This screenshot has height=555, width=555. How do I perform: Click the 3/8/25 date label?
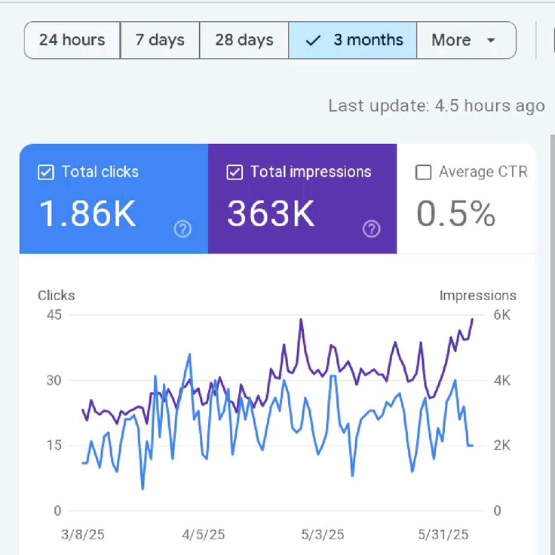[83, 535]
